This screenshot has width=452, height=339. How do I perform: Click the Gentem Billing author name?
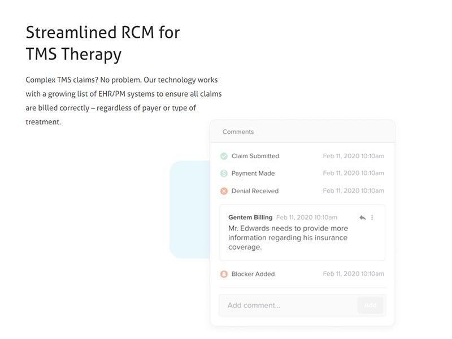250,217
